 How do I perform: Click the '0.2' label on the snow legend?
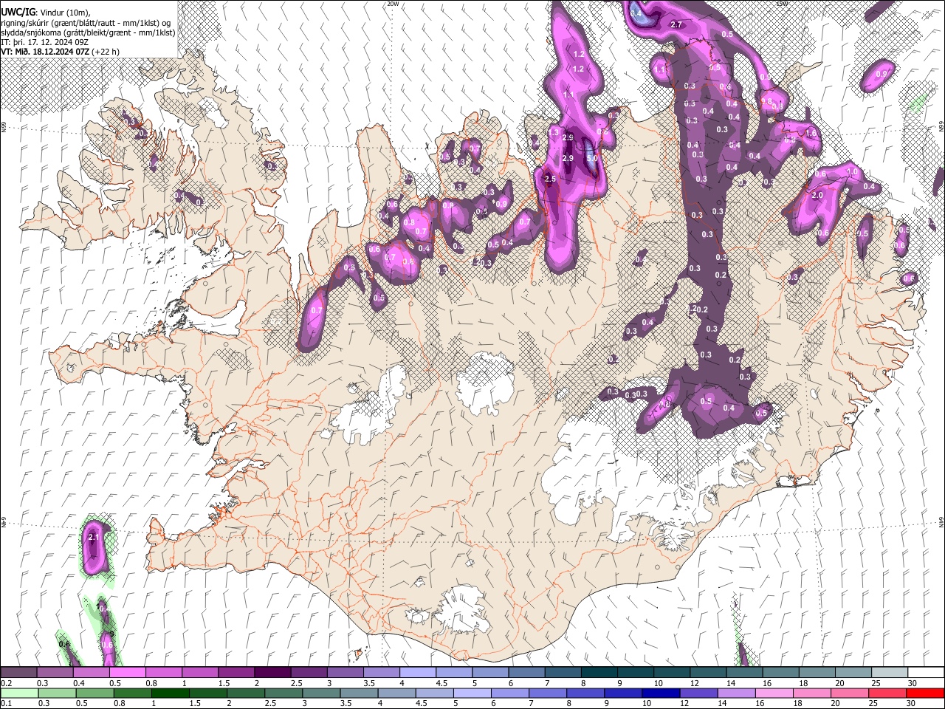(x=6, y=683)
